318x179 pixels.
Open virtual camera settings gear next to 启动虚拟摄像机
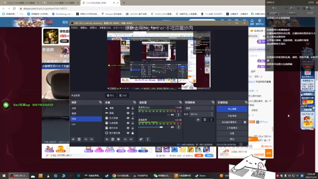pyautogui.click(x=245, y=122)
